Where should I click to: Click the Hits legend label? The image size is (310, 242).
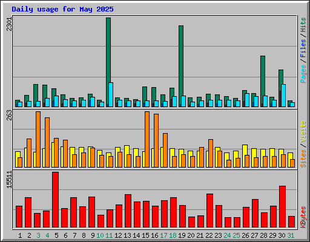tap(303, 25)
